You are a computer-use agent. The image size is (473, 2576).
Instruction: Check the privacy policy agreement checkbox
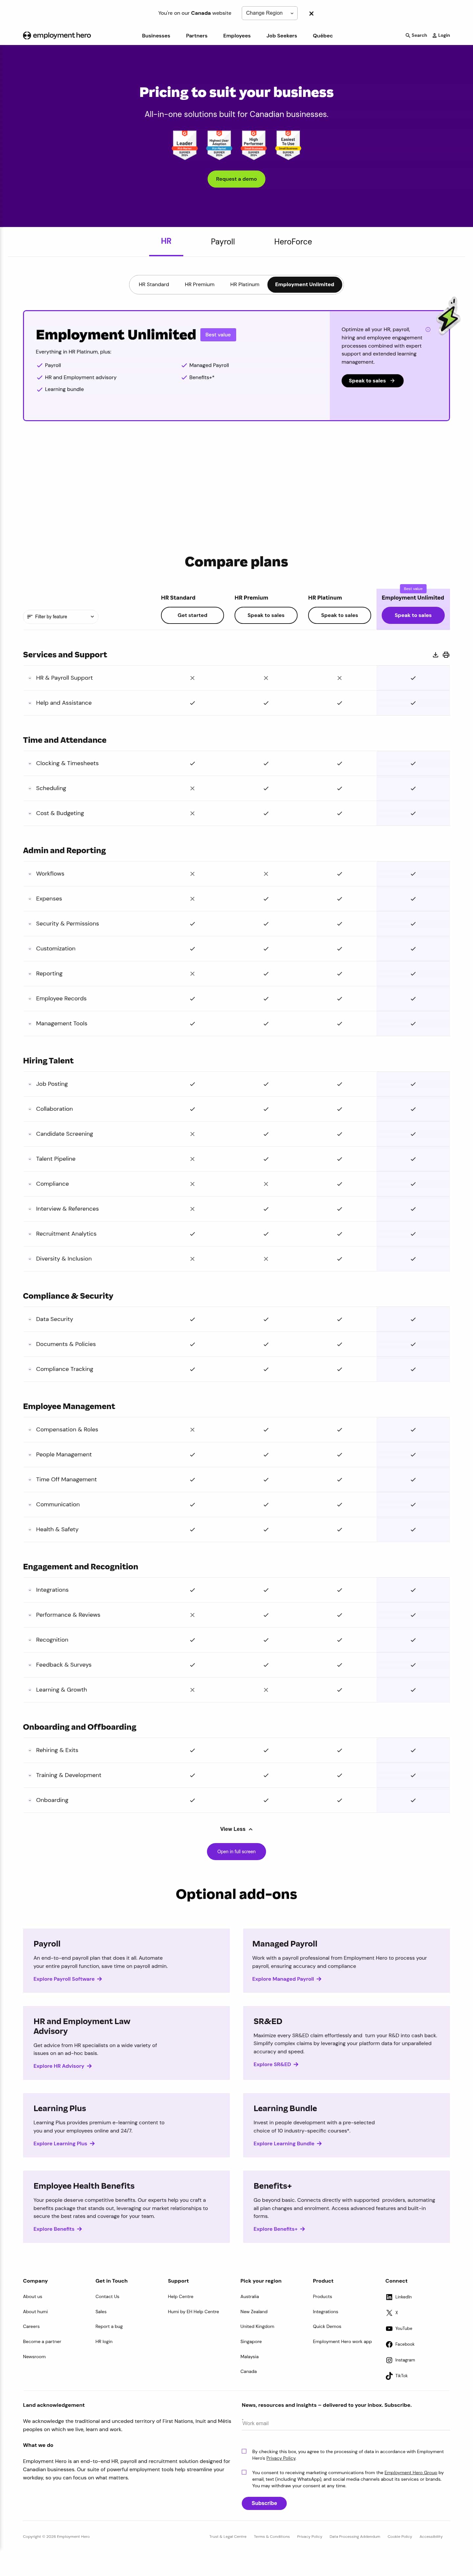pos(244,2451)
